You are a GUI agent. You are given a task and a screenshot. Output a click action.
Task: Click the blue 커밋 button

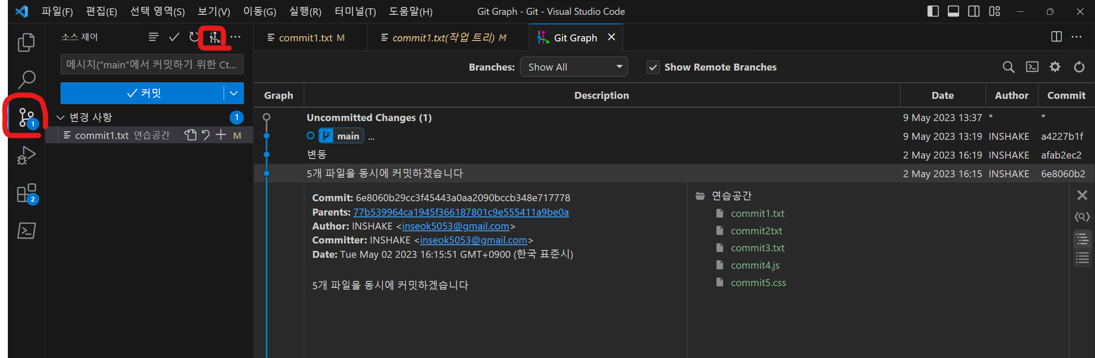point(142,93)
